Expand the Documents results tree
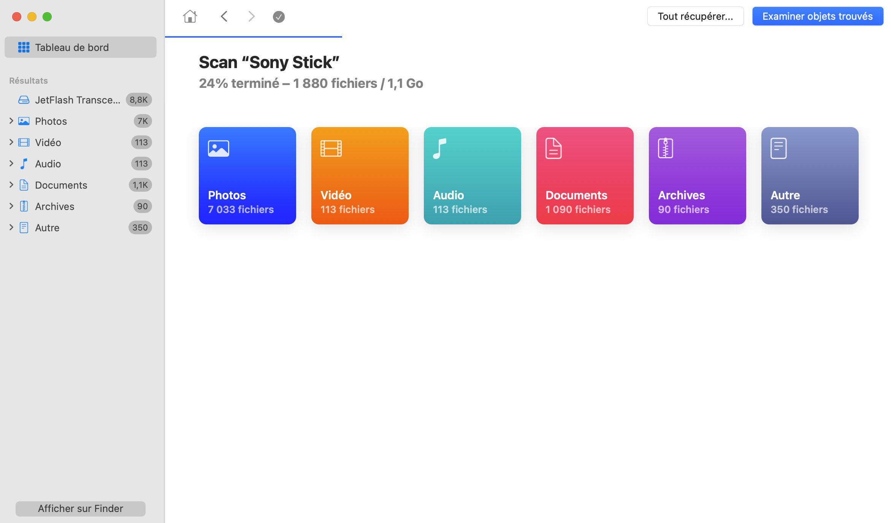Screen dimensions: 891x523 point(11,185)
